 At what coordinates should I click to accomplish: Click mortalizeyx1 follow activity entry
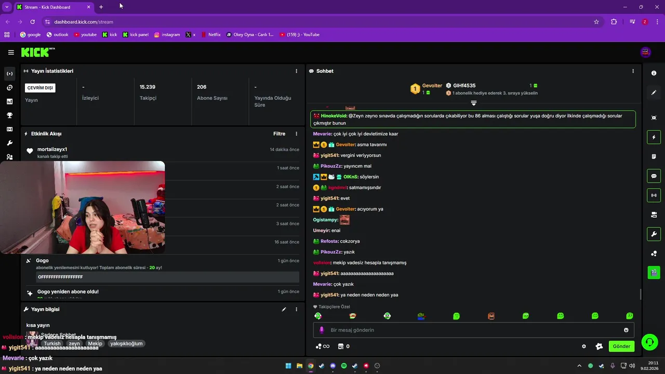[x=162, y=153]
